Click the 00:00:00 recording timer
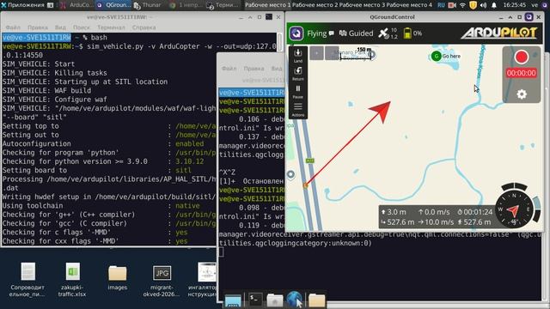 pyautogui.click(x=522, y=73)
